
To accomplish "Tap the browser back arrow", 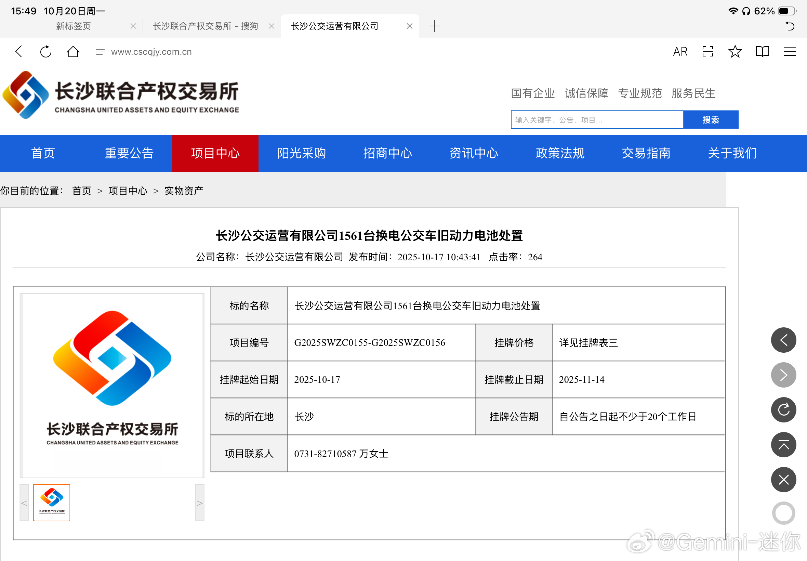I will tap(19, 52).
